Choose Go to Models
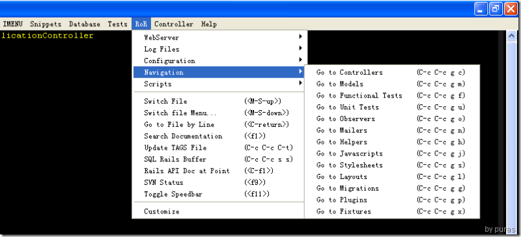Screen dimensions: 521x237 [392, 84]
